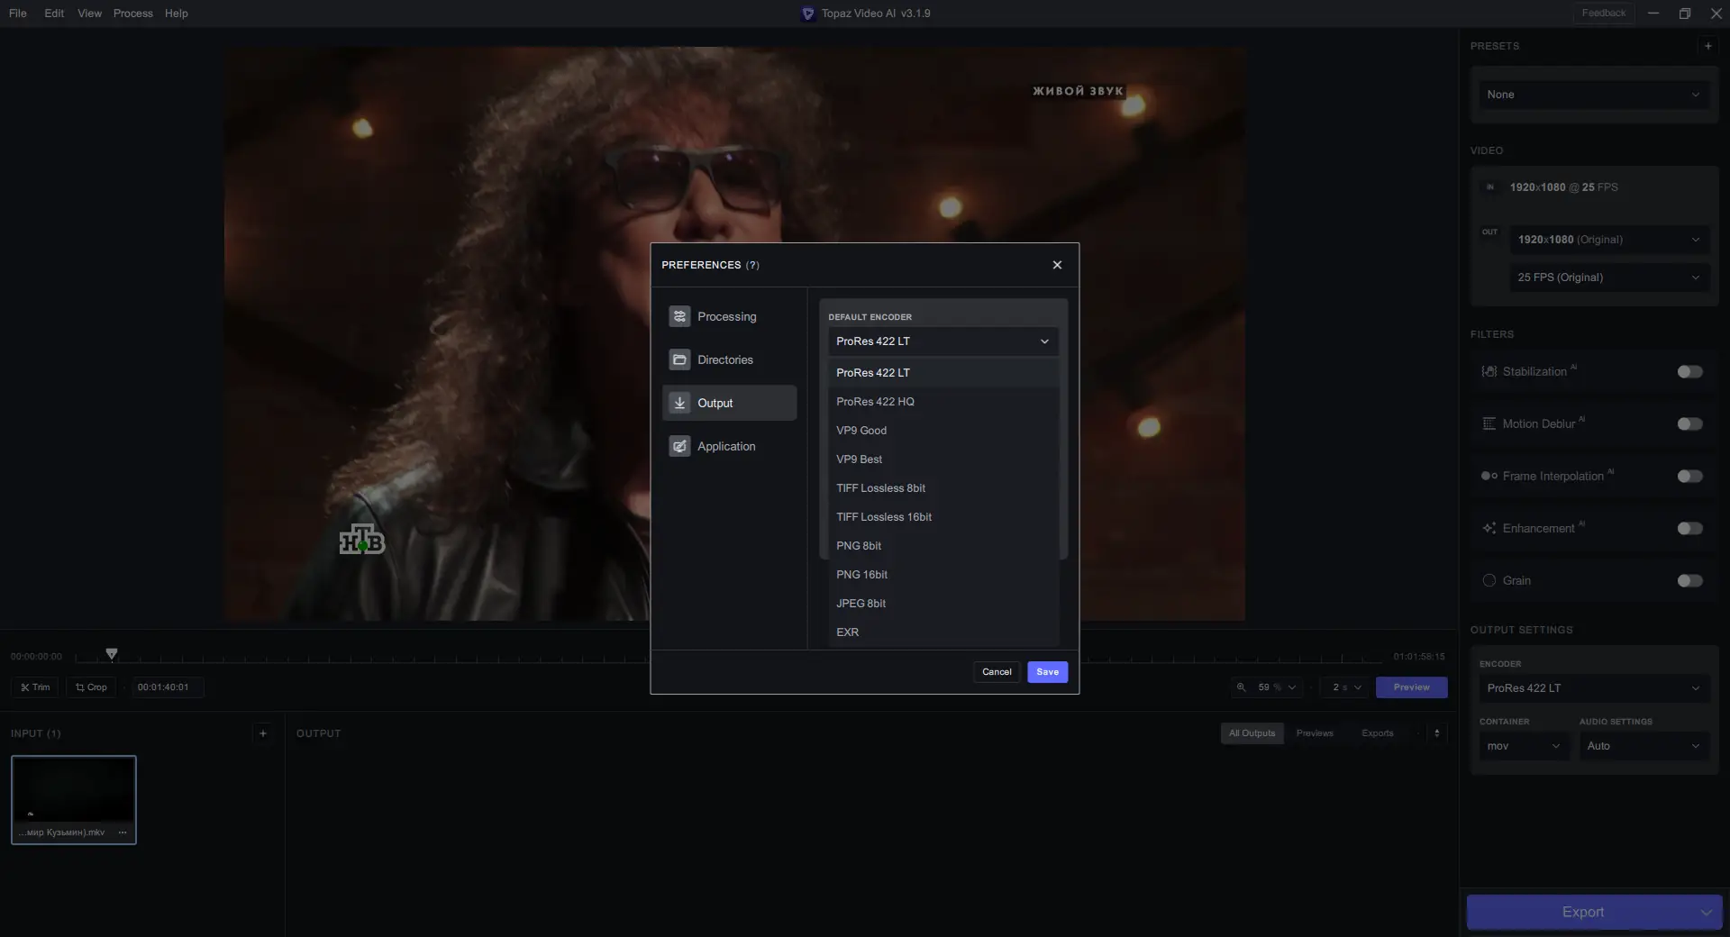Cancel the Preferences dialog

[997, 672]
